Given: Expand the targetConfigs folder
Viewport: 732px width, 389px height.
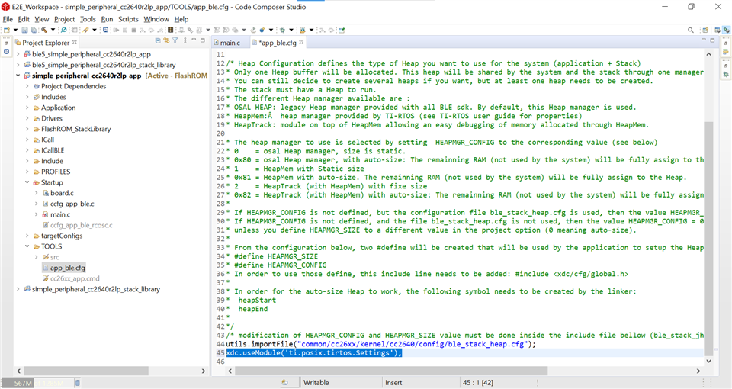Looking at the screenshot, I should pyautogui.click(x=27, y=236).
